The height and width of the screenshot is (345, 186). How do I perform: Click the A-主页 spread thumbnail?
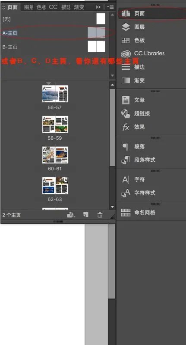pos(96,33)
